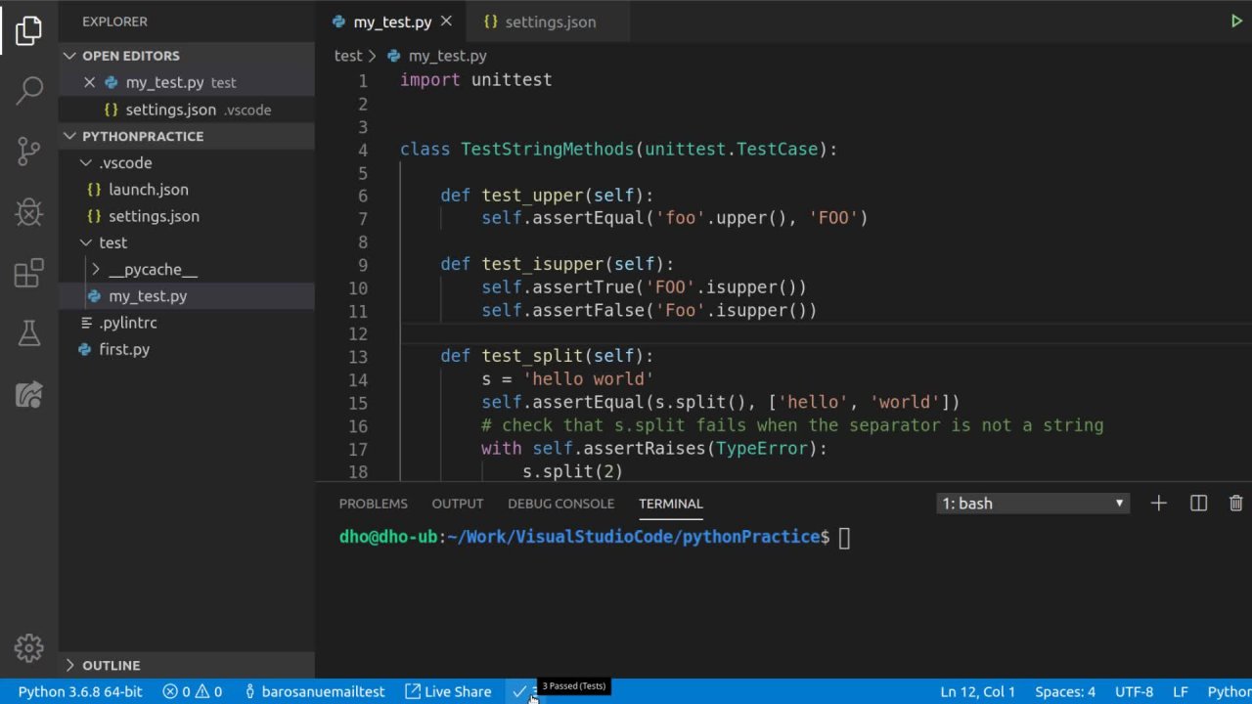Click the 'def test_split(self):' line
Image resolution: width=1252 pixels, height=704 pixels.
[547, 356]
